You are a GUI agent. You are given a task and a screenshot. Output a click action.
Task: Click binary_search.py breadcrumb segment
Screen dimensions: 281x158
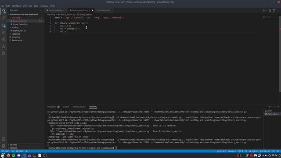[x=66, y=14]
